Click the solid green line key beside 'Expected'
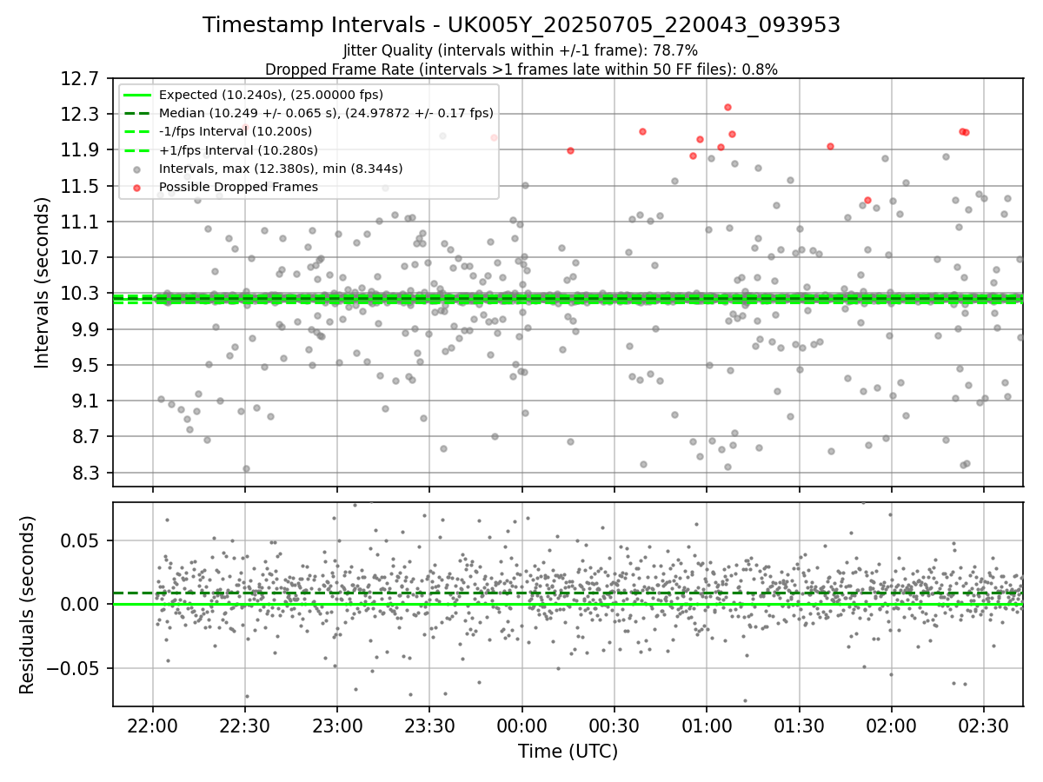The width and height of the screenshot is (1043, 782). [137, 96]
